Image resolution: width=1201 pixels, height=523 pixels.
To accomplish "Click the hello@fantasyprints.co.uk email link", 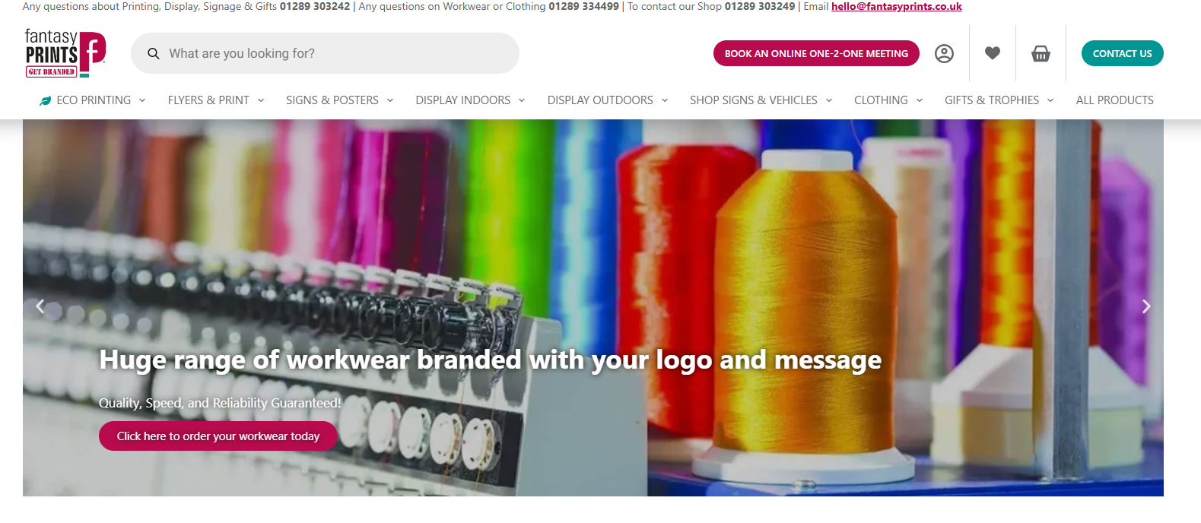I will click(896, 6).
